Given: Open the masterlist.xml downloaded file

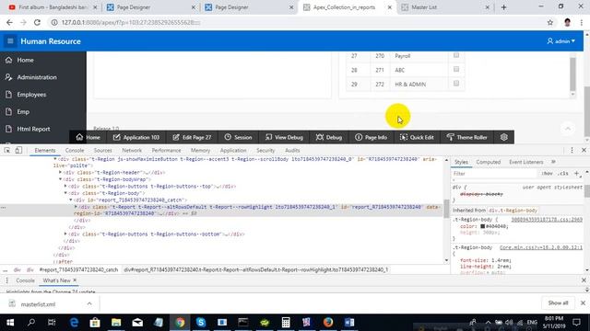Looking at the screenshot, I should click(38, 304).
